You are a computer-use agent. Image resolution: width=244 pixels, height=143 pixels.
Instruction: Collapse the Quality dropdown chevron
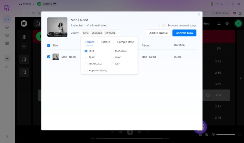click(x=119, y=33)
